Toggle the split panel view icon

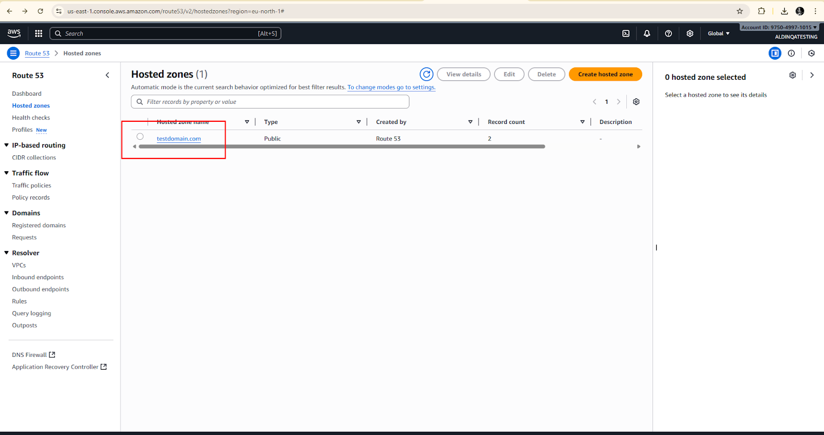(x=775, y=53)
